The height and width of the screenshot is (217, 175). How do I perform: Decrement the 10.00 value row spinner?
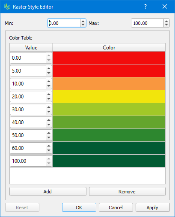click(49, 86)
